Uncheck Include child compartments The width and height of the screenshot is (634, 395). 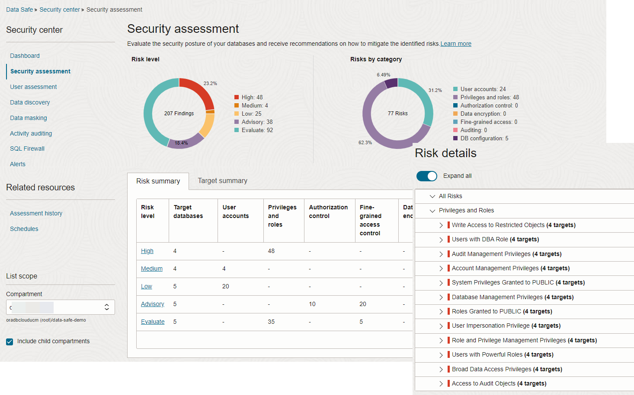coord(10,341)
